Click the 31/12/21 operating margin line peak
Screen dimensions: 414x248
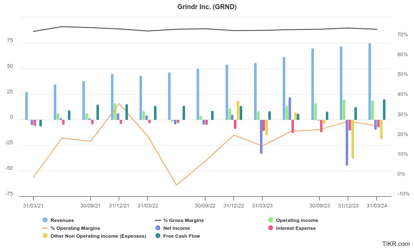[x=119, y=104]
